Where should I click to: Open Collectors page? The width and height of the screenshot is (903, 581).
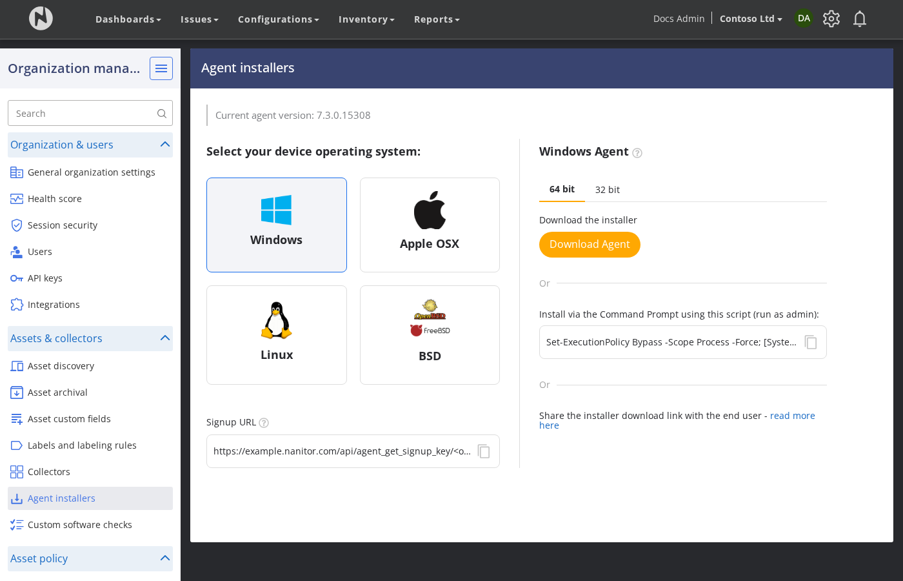pos(90,472)
